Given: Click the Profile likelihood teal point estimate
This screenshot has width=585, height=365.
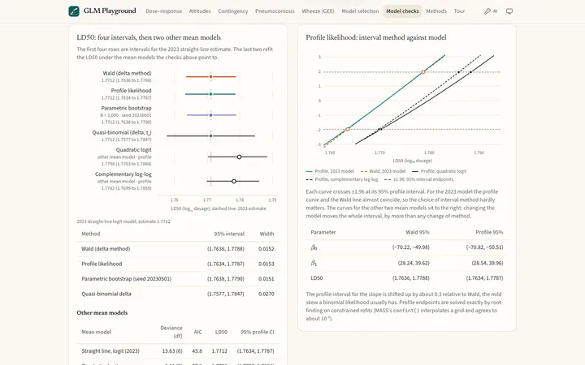Looking at the screenshot, I should click(210, 94).
